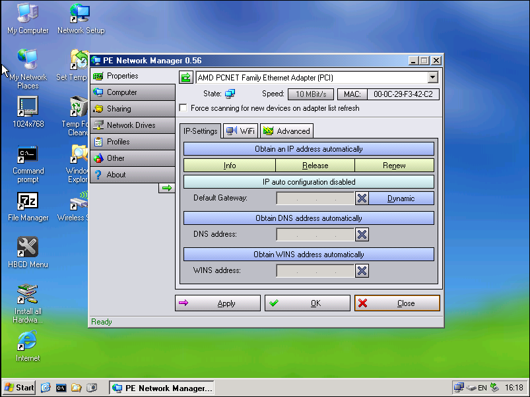Click the Renew button
This screenshot has width=530, height=397.
[394, 166]
